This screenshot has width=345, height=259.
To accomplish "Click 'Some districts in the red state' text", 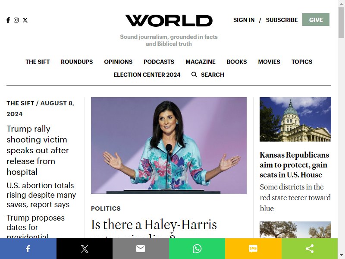I will coord(295,198).
